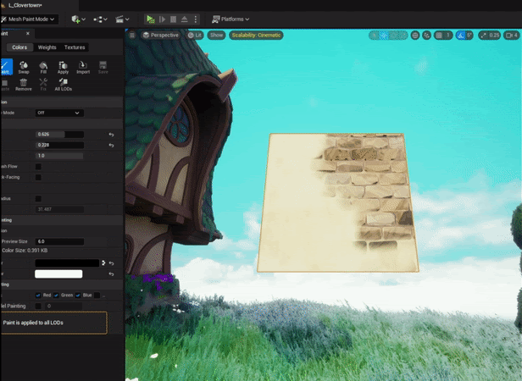
Task: Click the green Play in editor button
Action: (151, 19)
